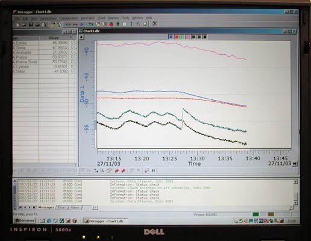The image size is (311, 241).
Task: Select the green series color swatch
Action: click(x=182, y=37)
